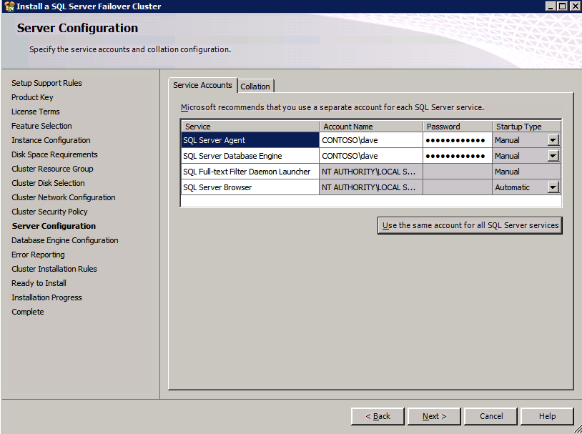582x434 pixels.
Task: Select Instance Configuration step in sidebar
Action: [x=51, y=140]
